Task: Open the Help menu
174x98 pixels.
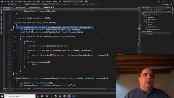Action: click(60, 1)
